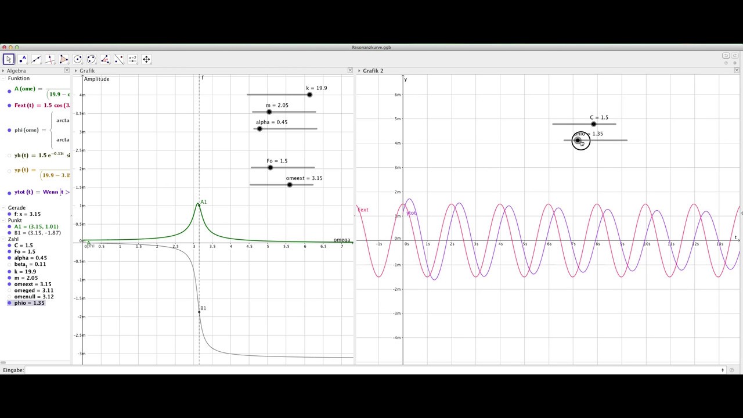Select the Polygon tool
This screenshot has width=743, height=418.
64,59
